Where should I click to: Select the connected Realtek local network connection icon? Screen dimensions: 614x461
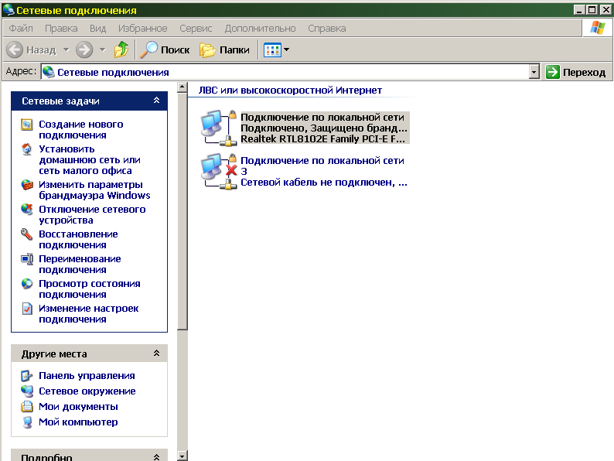coord(216,128)
